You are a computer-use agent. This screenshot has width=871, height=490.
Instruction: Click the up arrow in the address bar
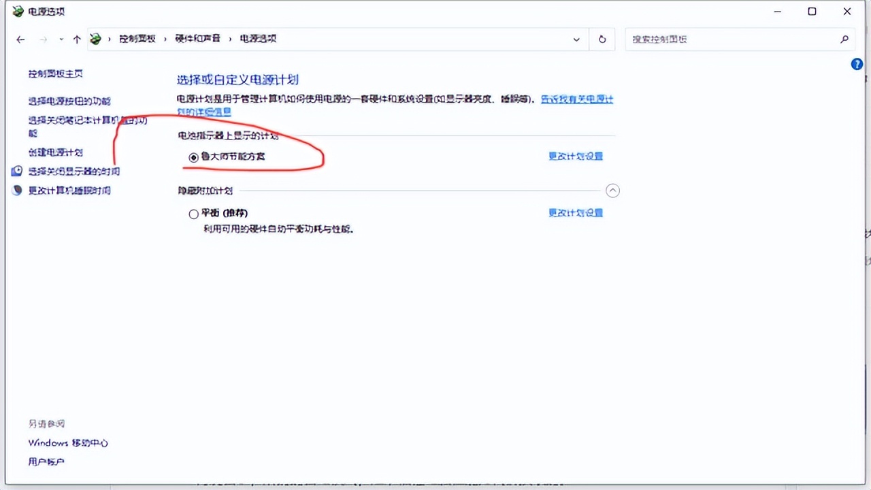77,39
